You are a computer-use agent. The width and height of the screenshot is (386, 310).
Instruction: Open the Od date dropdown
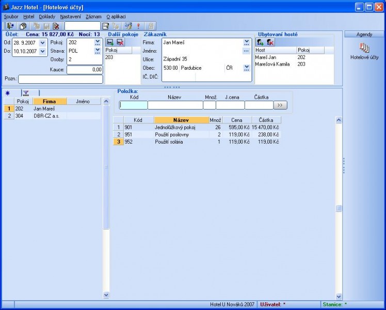pos(42,42)
